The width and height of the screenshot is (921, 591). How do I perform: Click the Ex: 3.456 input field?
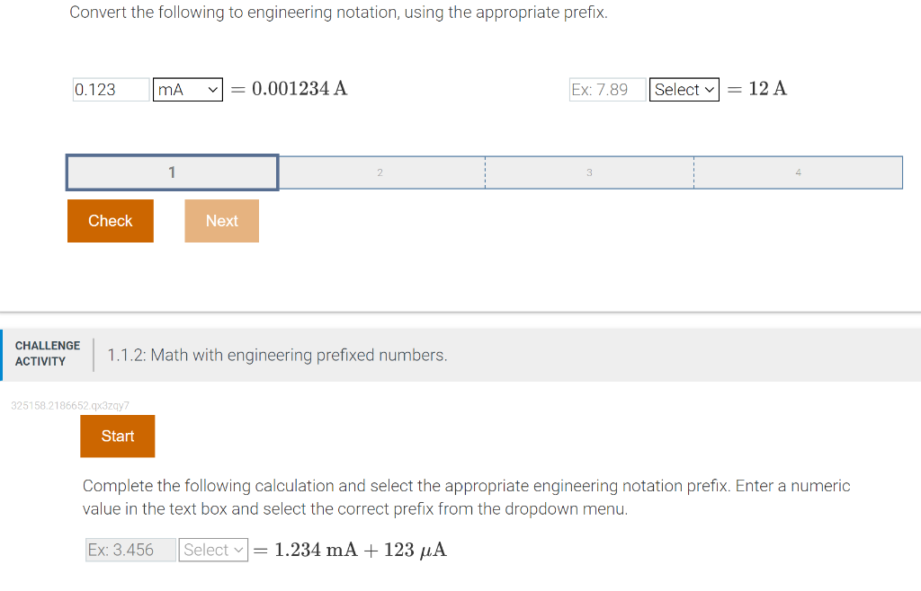pos(130,549)
